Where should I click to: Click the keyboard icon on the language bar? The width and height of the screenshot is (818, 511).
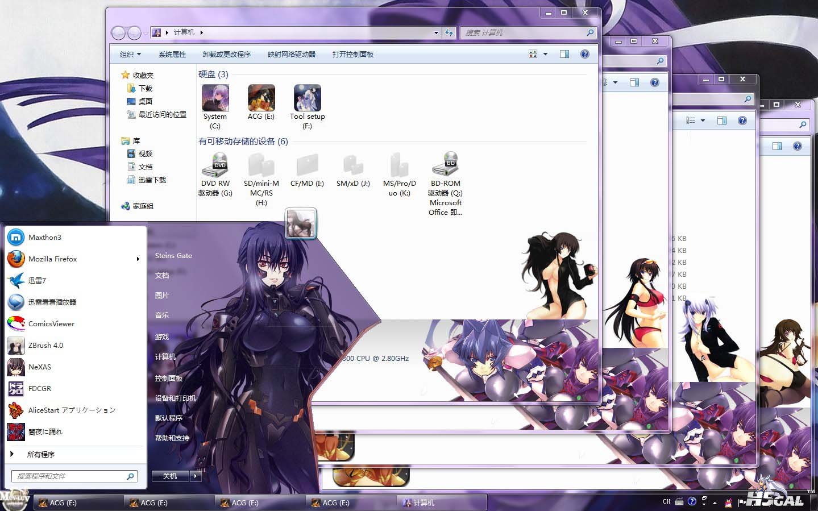[679, 501]
